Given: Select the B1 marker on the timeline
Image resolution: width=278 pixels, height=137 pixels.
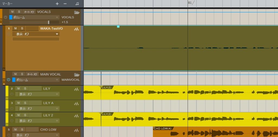Looking at the screenshot, I should (191, 3).
